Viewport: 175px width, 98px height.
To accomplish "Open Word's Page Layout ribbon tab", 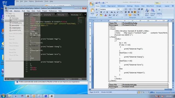I will click(111, 6).
